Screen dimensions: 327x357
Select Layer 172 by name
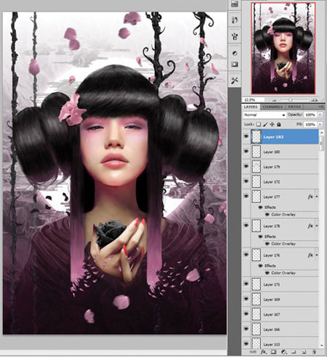[x=272, y=182]
